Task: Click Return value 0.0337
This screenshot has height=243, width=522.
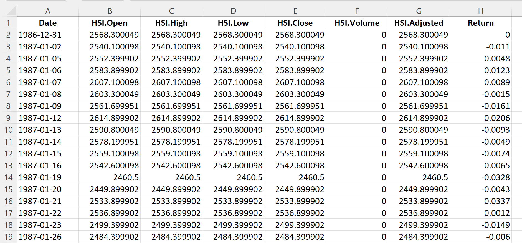Action: [481, 201]
